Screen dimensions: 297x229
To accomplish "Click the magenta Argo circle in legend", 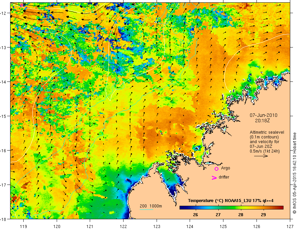I will pyautogui.click(x=216, y=169).
